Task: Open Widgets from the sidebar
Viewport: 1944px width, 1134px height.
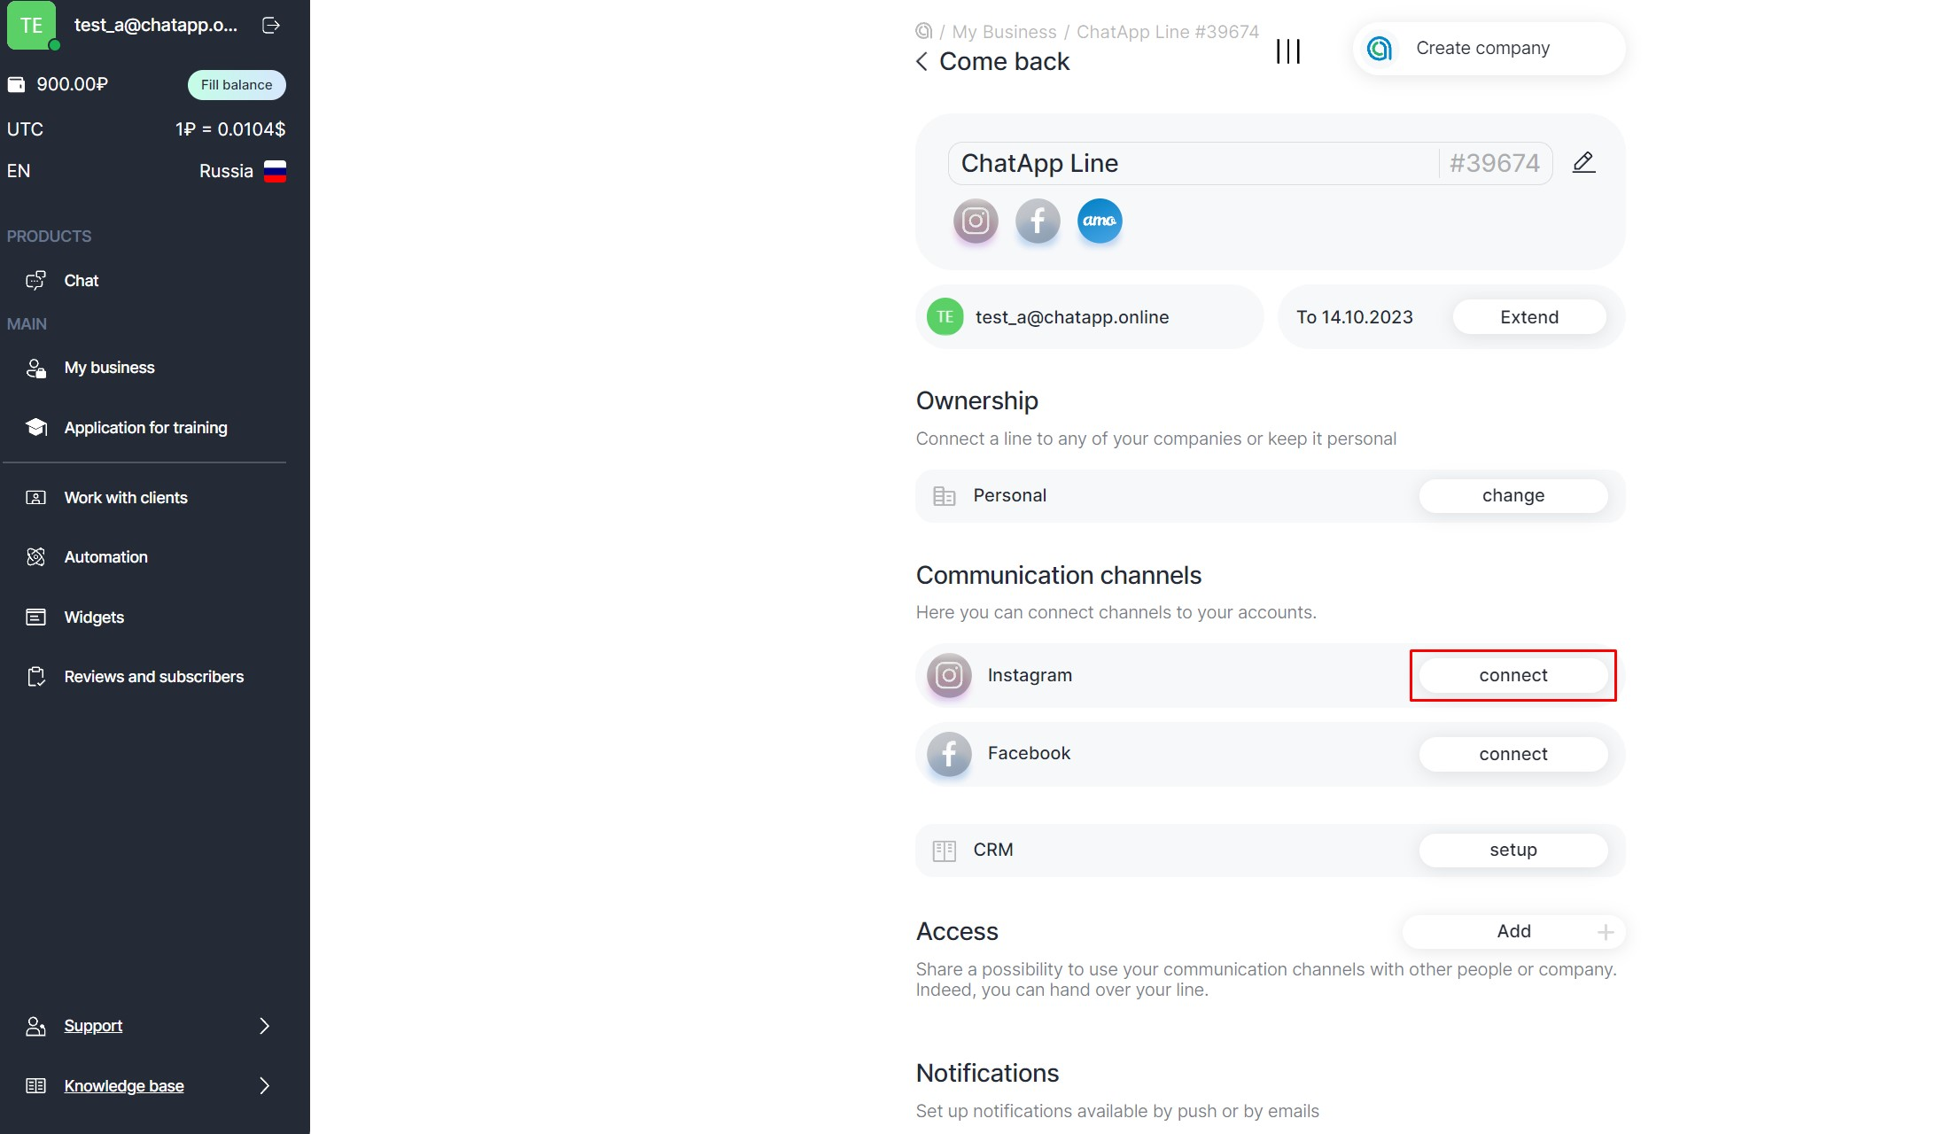Action: (94, 617)
